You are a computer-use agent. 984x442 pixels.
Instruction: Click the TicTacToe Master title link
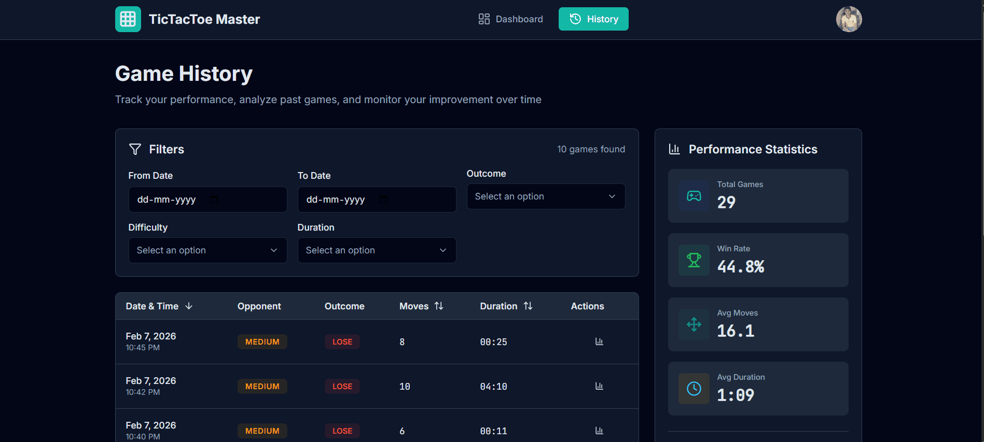pyautogui.click(x=204, y=19)
